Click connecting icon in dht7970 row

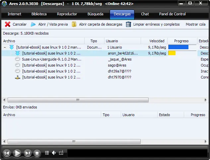pyautogui.click(x=18, y=77)
